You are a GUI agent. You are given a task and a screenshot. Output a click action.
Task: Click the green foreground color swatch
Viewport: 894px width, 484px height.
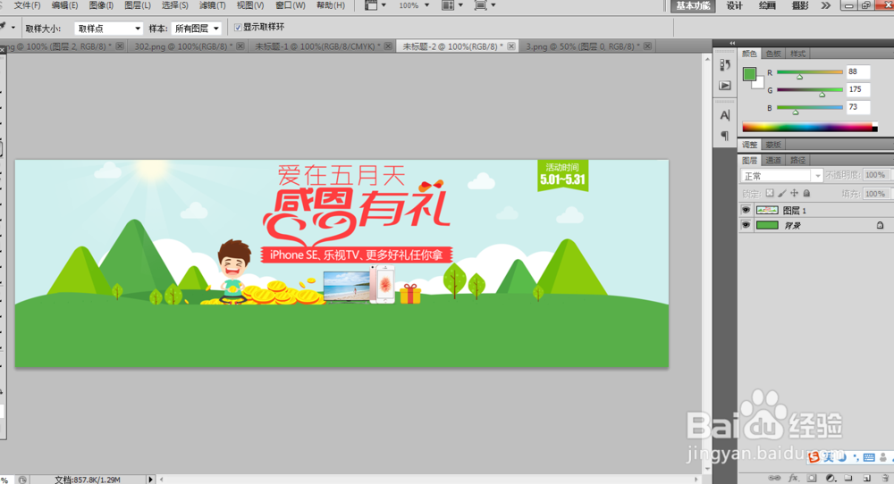pos(749,73)
